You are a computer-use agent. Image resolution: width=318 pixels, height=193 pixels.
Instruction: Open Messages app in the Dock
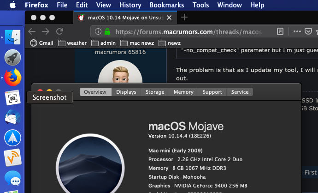tap(12, 178)
